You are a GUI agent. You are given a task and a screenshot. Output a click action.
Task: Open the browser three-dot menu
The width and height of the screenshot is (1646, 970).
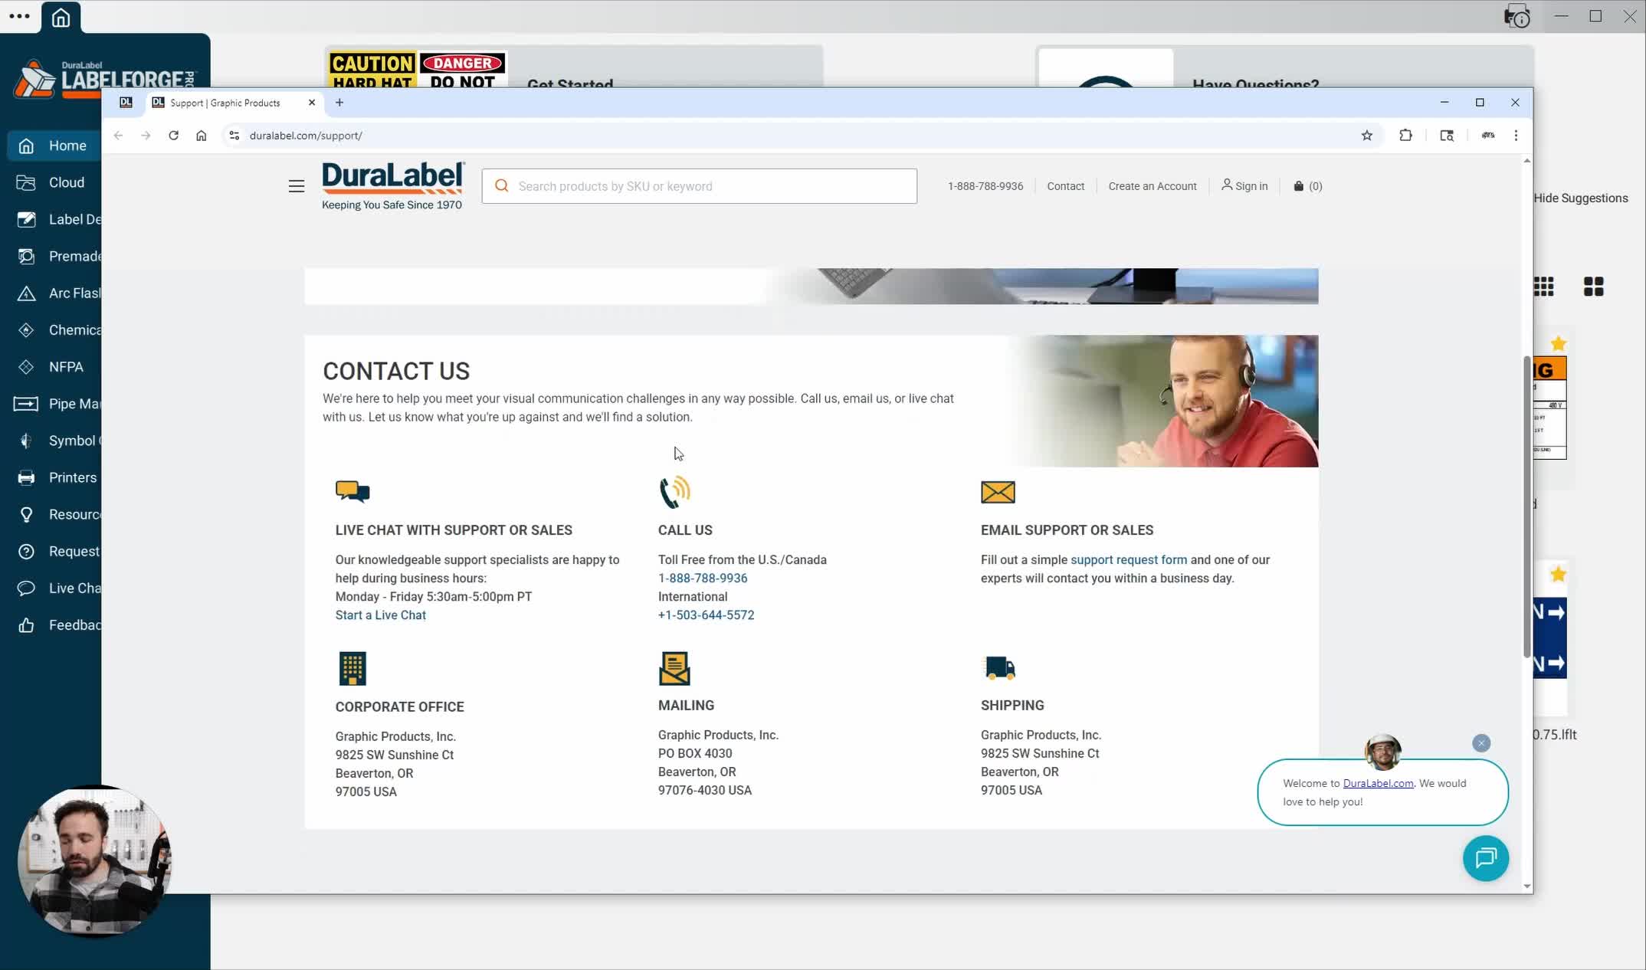[1516, 136]
